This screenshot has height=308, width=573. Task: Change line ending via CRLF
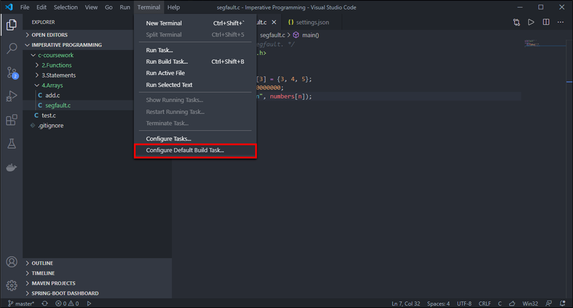pos(485,303)
